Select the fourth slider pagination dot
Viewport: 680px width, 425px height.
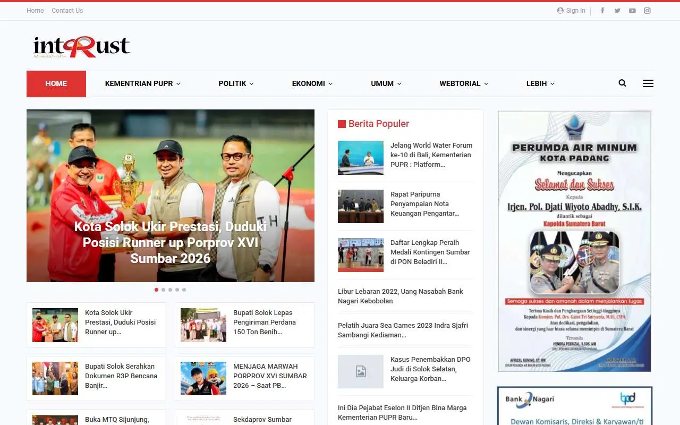tap(177, 290)
